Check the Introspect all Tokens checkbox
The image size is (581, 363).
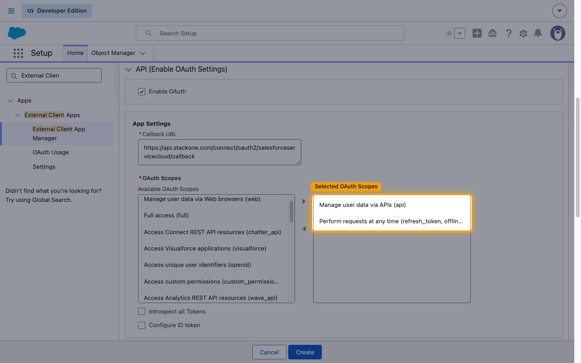pyautogui.click(x=142, y=312)
